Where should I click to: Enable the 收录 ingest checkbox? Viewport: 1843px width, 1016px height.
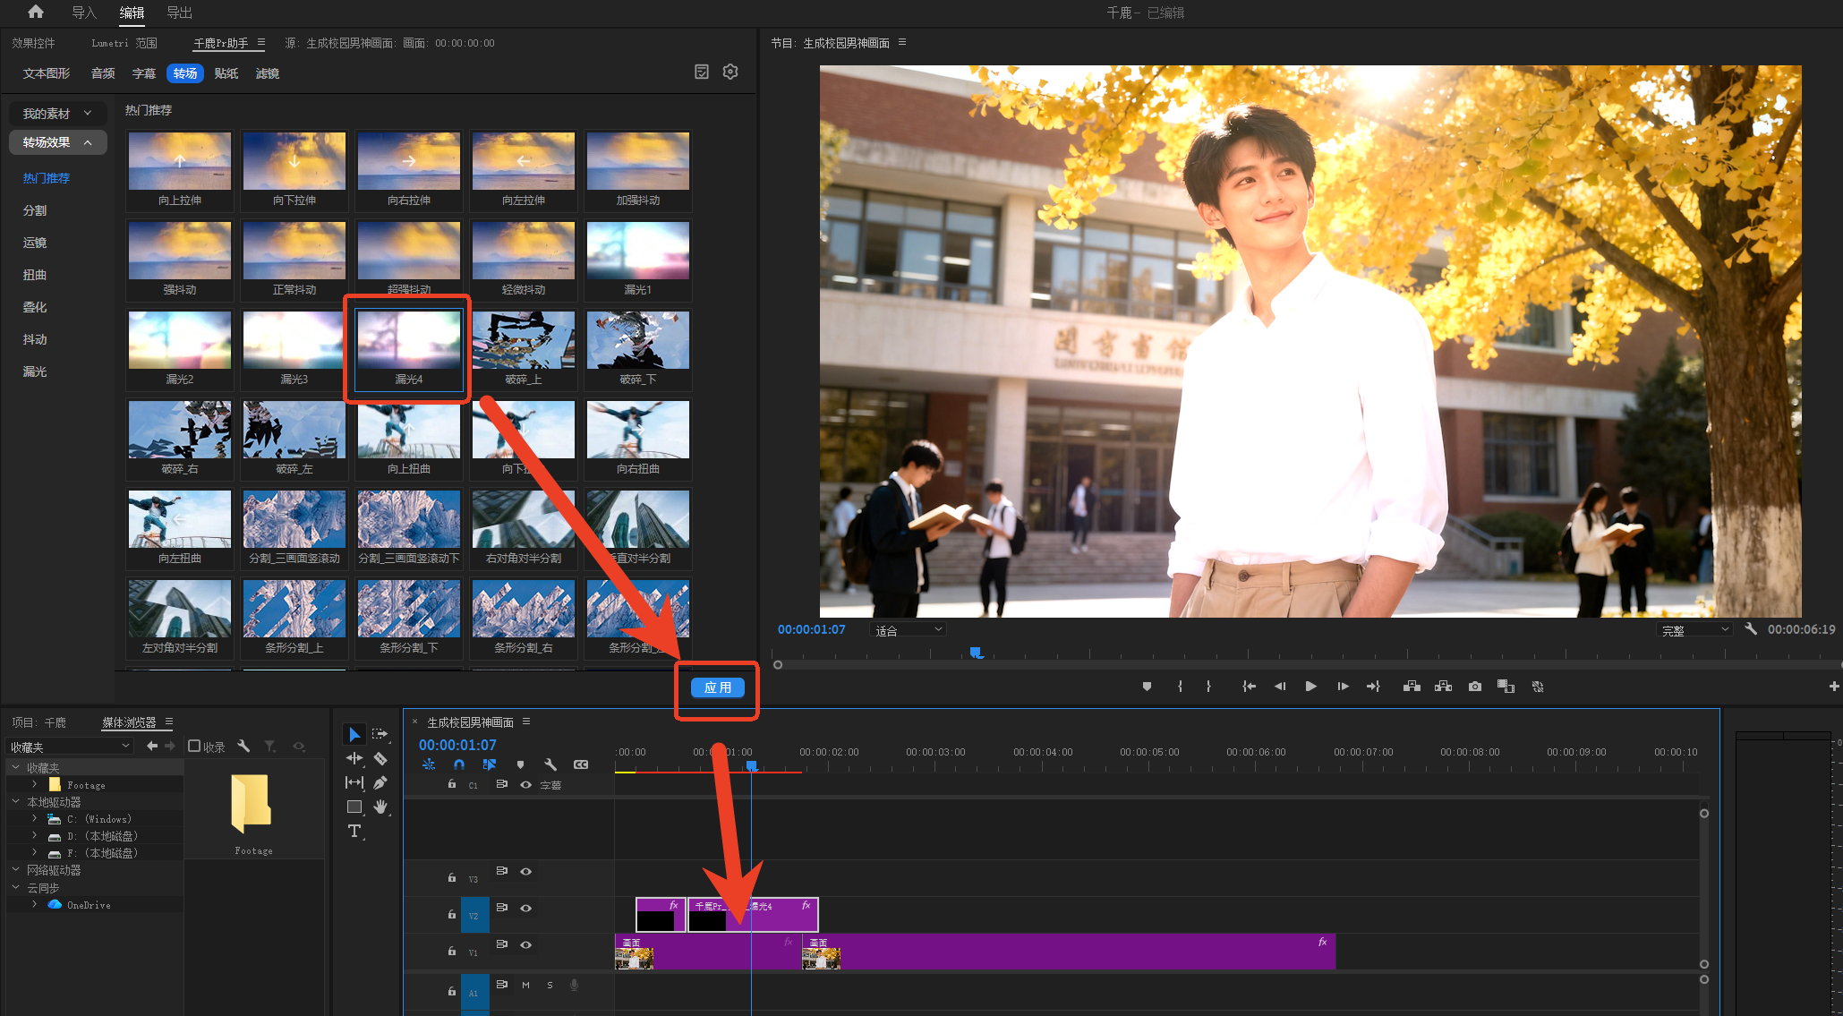(x=194, y=746)
